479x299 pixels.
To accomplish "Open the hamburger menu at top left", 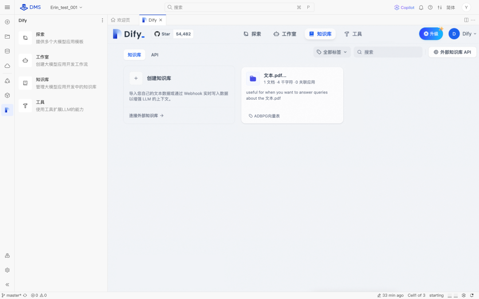I will pyautogui.click(x=8, y=8).
